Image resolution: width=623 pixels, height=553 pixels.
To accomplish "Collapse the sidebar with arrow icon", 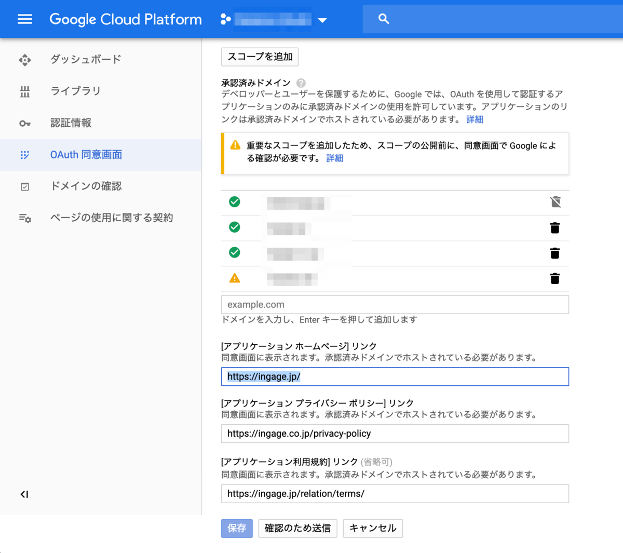I will click(x=24, y=494).
